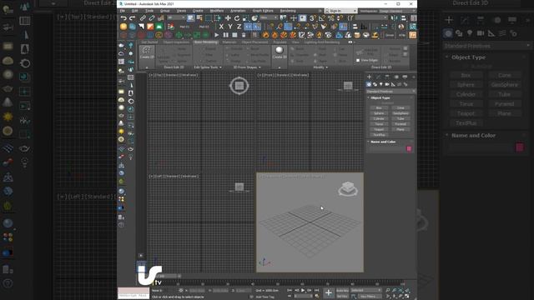Expand the Edit Spline Tools panel arrow
This screenshot has height=300, width=534.
pyautogui.click(x=220, y=67)
